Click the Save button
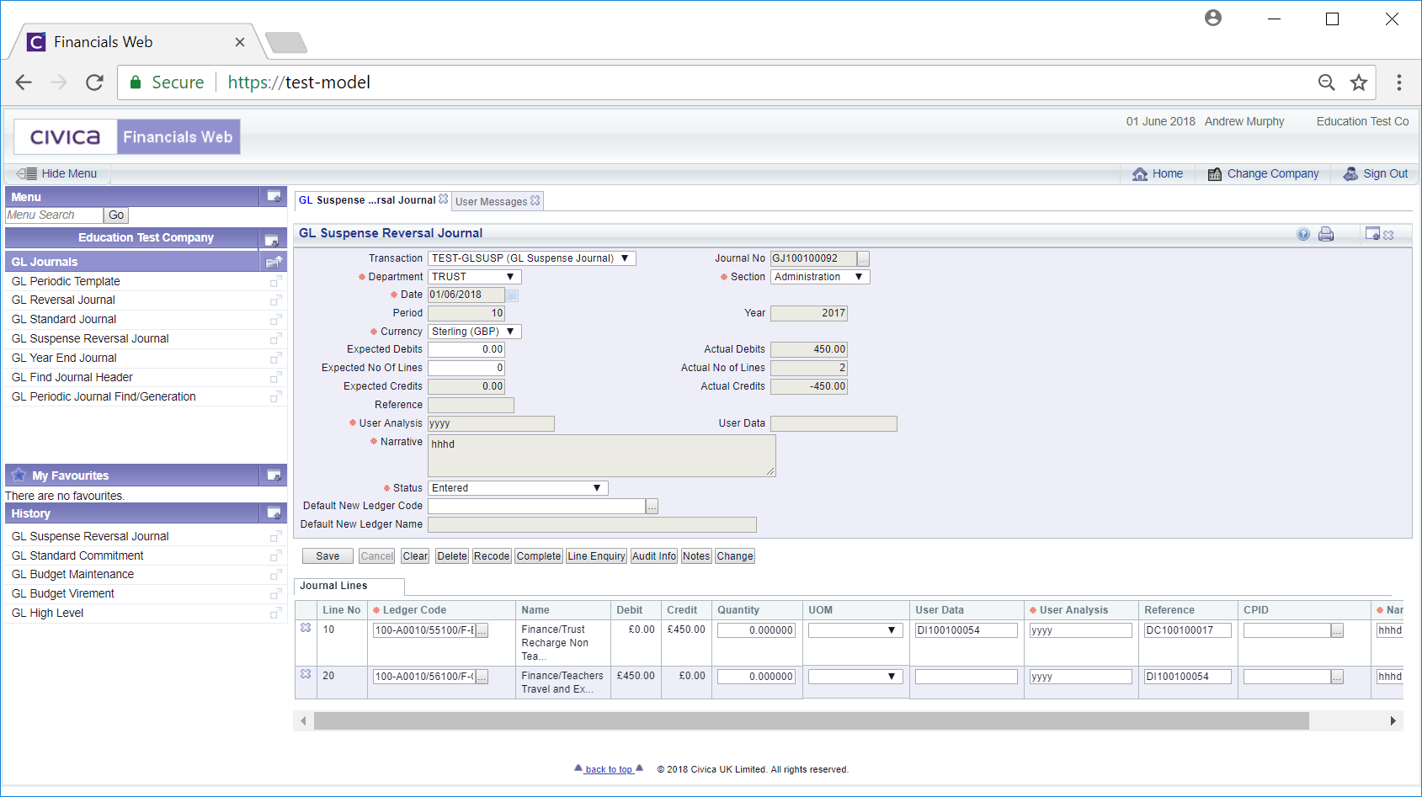Image resolution: width=1422 pixels, height=797 pixels. coord(328,556)
